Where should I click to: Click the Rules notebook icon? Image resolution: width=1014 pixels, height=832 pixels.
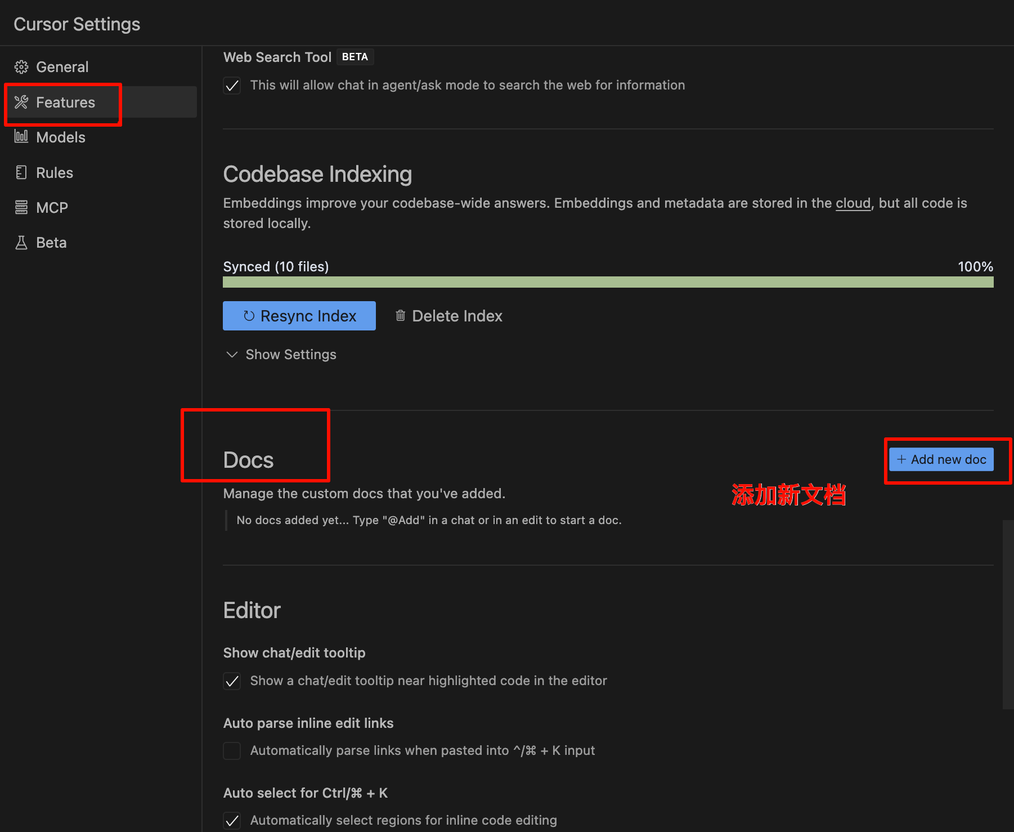point(21,172)
